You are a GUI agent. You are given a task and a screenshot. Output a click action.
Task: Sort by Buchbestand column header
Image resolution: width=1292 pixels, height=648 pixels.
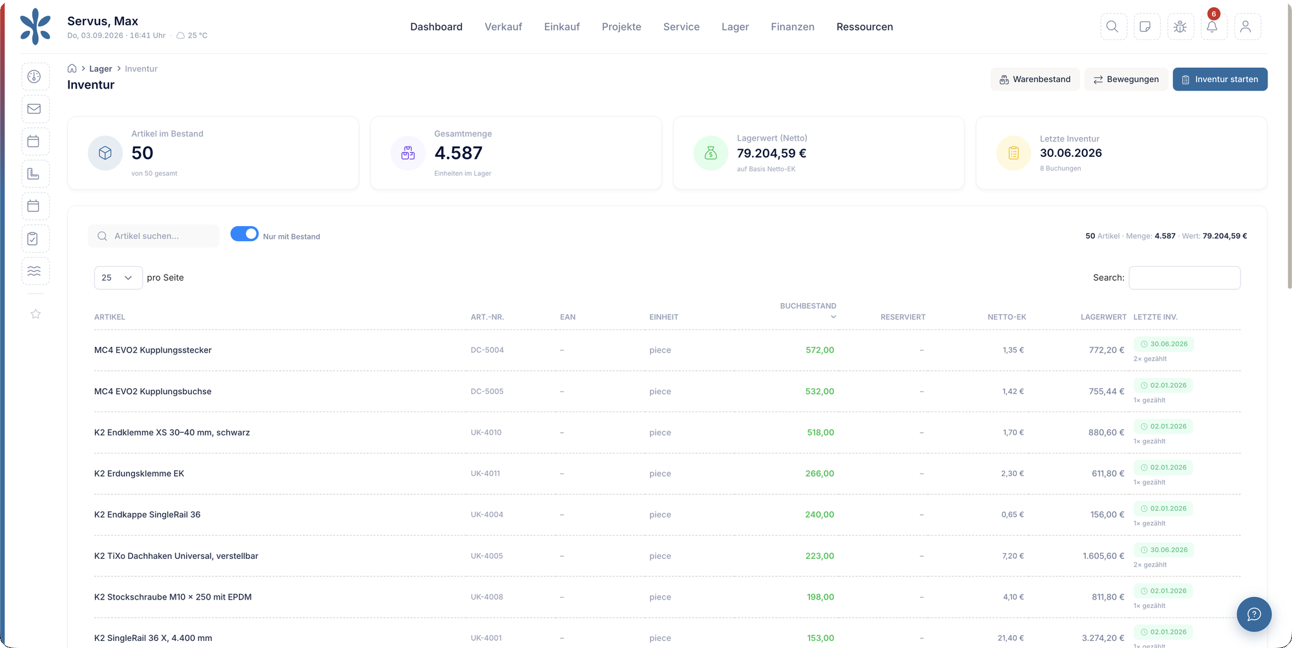(807, 310)
